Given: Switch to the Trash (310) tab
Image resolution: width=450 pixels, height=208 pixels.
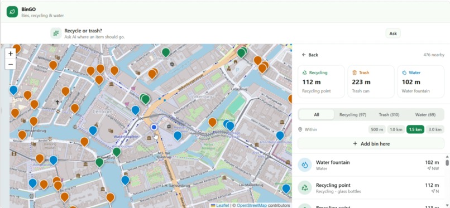Looking at the screenshot, I should point(389,115).
